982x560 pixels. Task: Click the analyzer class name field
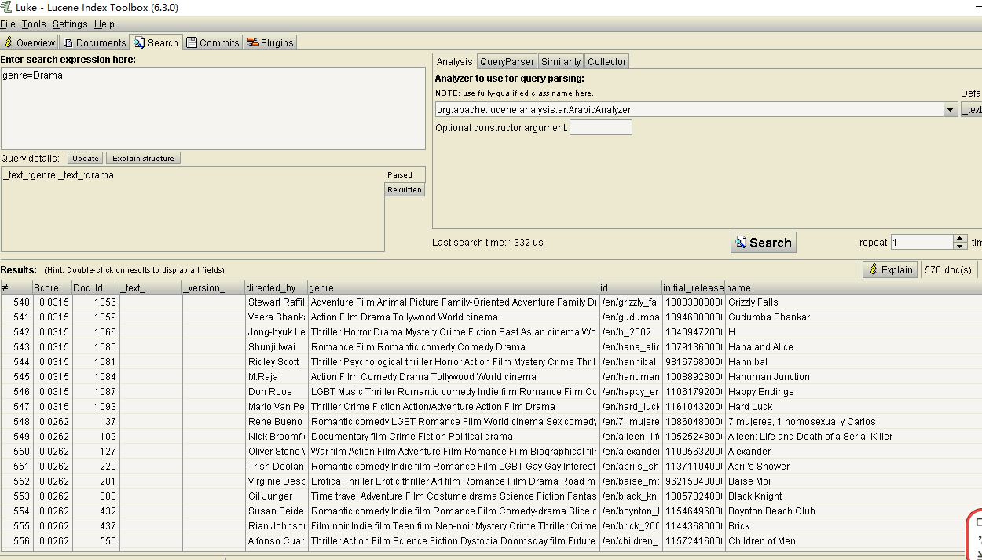(x=690, y=110)
